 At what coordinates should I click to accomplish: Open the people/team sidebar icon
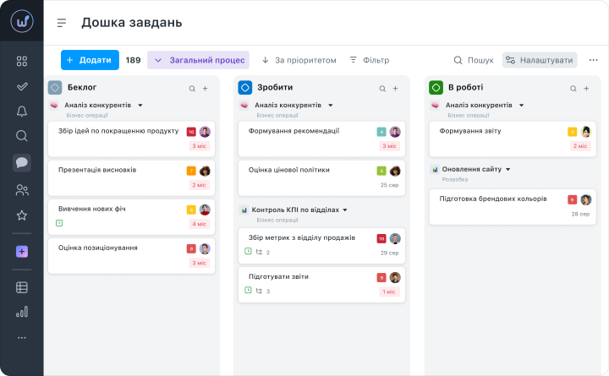(x=22, y=190)
